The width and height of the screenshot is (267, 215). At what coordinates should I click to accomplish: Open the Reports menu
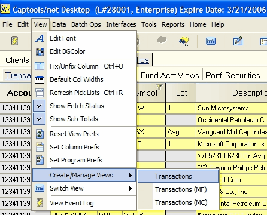click(x=173, y=24)
